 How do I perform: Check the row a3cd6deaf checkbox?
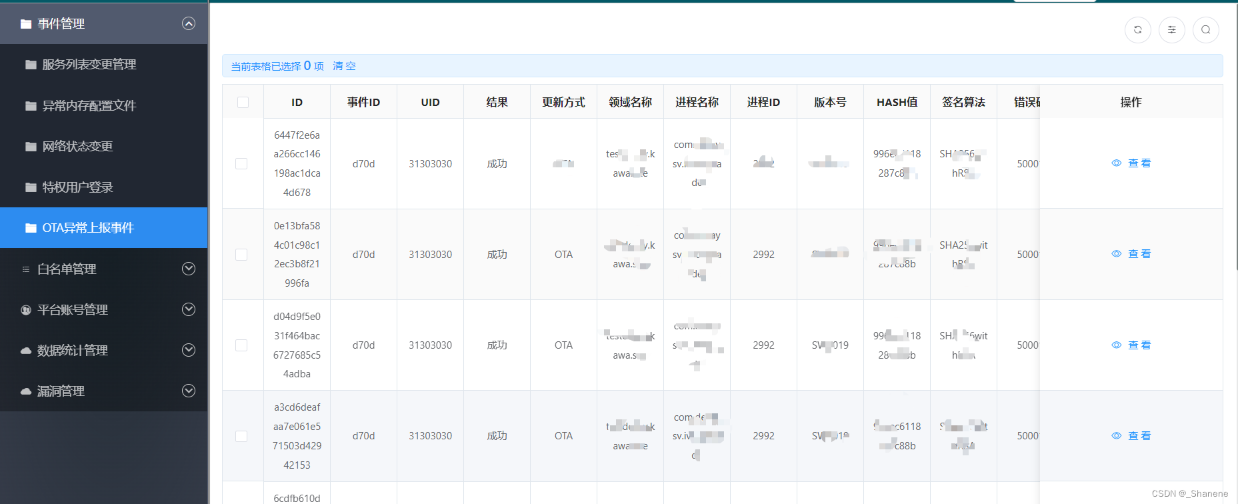[x=241, y=436]
